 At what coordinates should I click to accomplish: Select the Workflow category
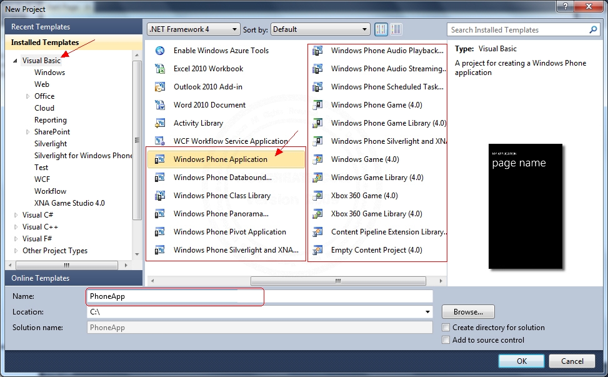pyautogui.click(x=50, y=191)
